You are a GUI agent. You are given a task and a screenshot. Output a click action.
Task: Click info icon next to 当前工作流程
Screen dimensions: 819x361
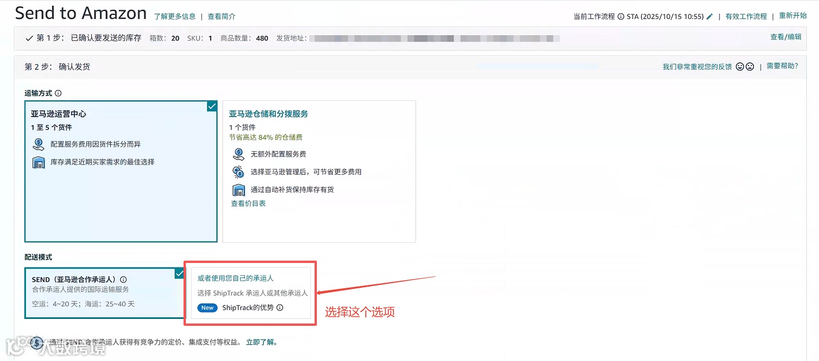click(620, 17)
